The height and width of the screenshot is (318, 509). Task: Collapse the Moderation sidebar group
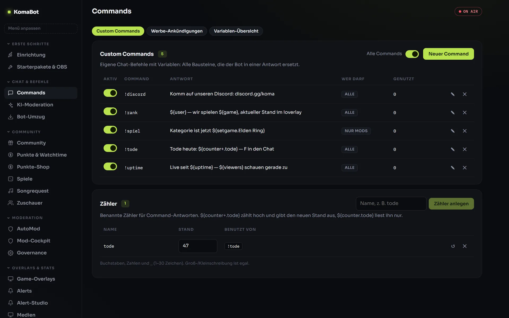click(25, 218)
